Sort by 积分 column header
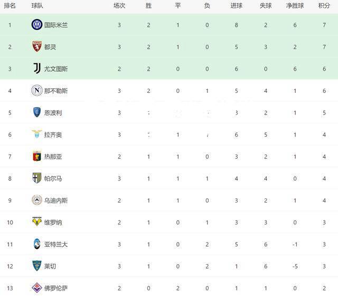The image size is (338, 297). 324,6
